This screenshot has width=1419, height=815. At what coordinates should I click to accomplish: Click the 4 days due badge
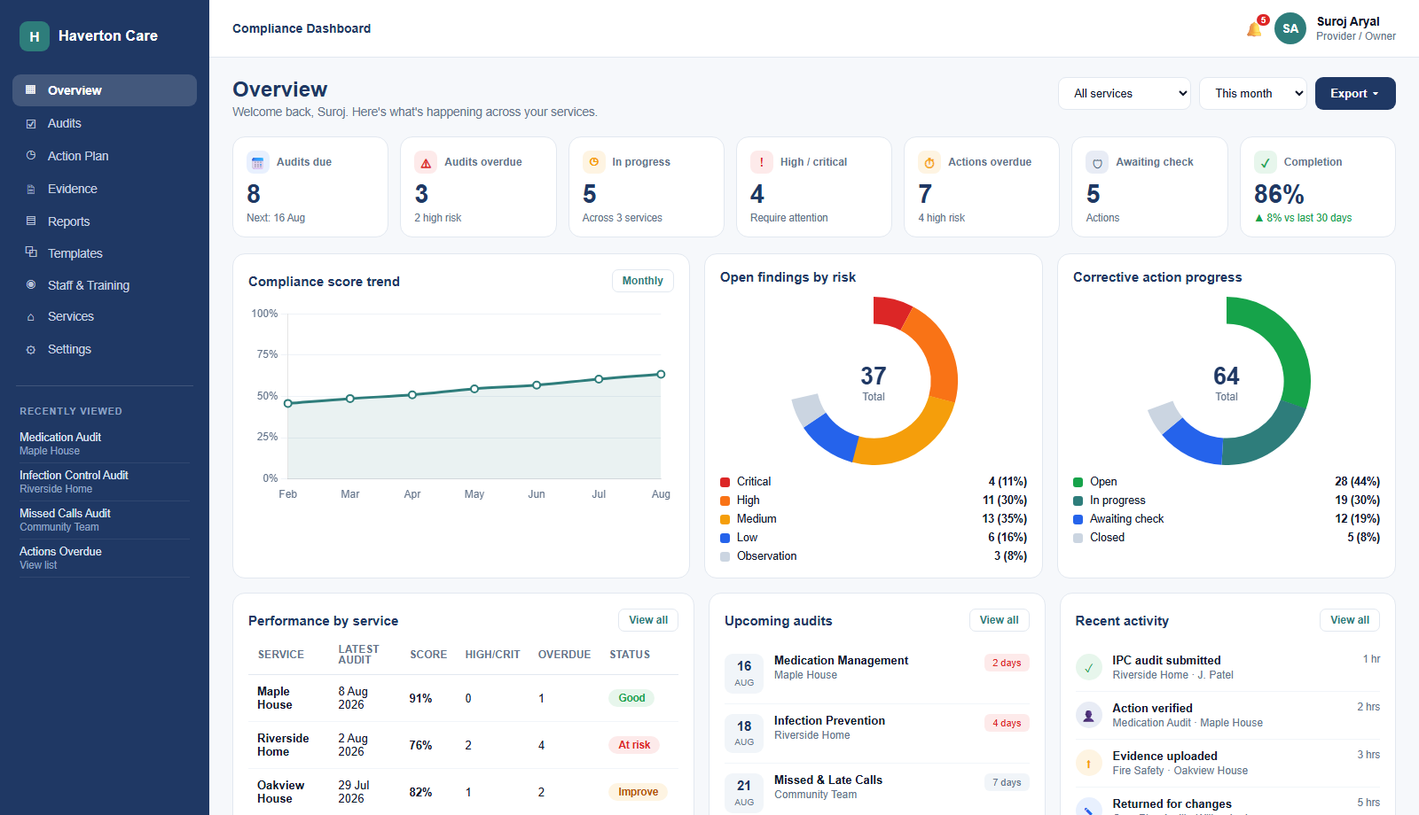pos(1007,723)
